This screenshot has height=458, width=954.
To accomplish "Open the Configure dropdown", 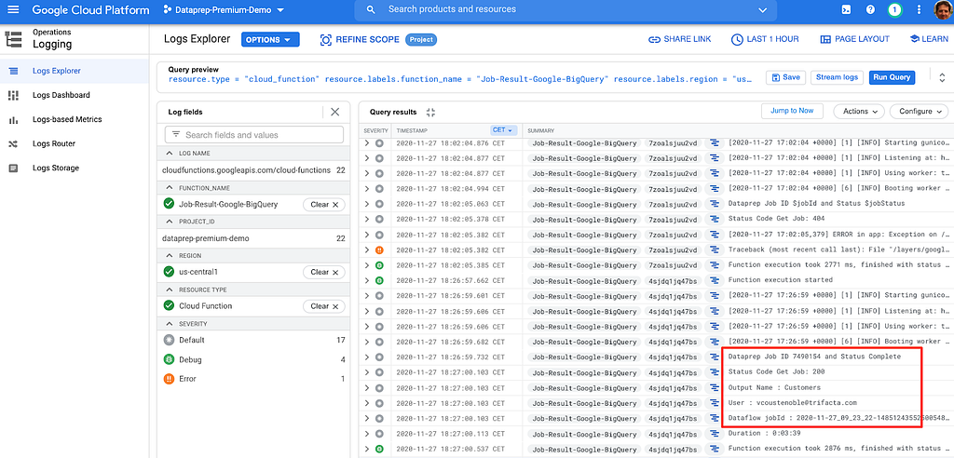I will point(920,112).
